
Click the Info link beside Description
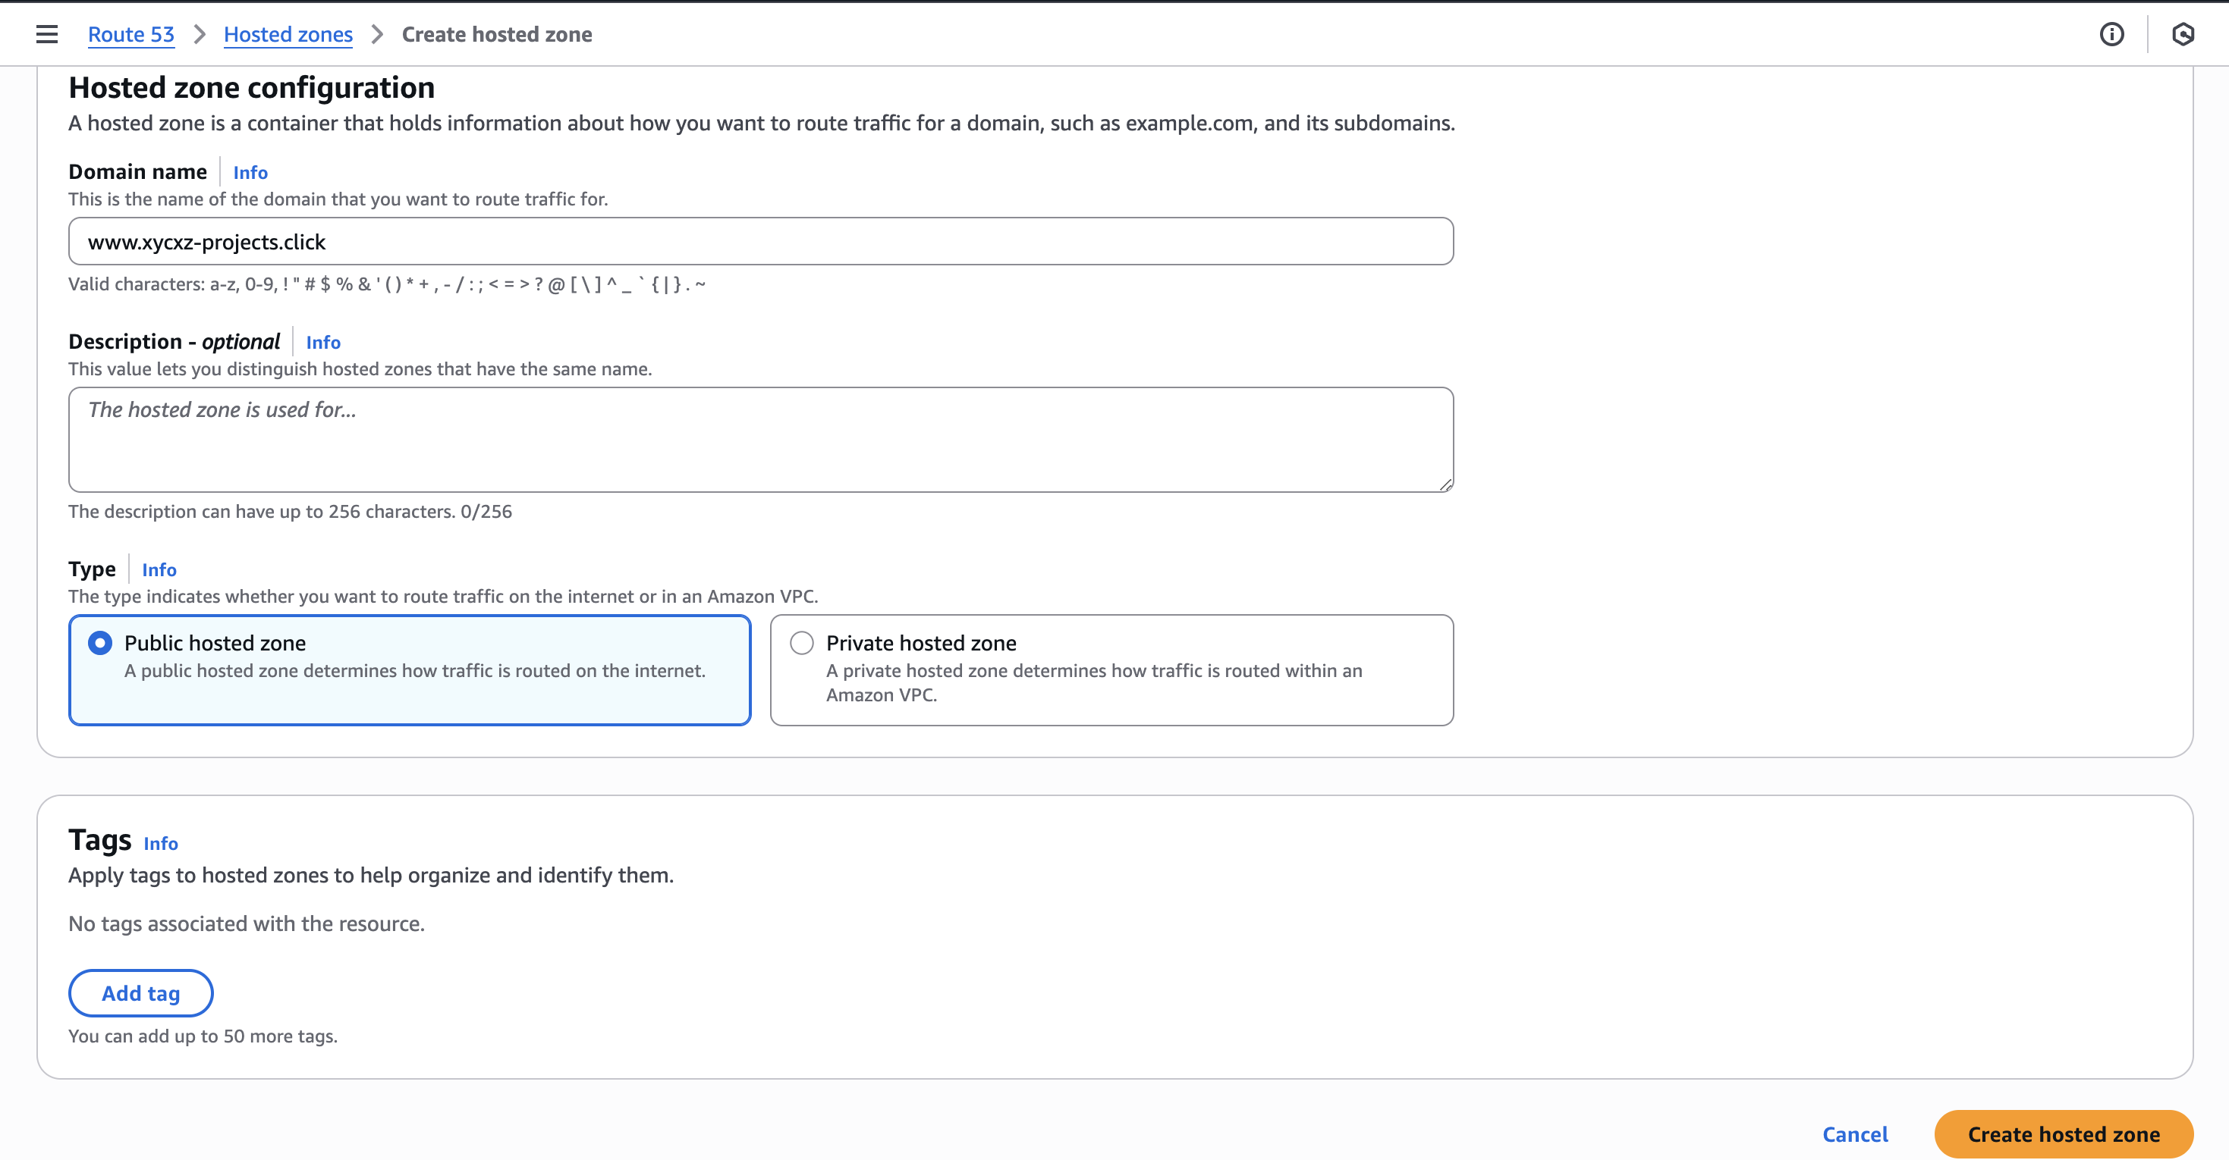[322, 343]
